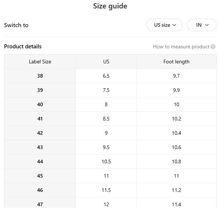Expand the IN unit dropdown

[202, 25]
